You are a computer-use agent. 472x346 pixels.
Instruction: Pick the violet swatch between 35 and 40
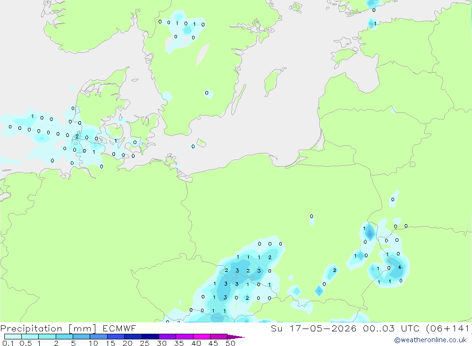click(x=185, y=337)
